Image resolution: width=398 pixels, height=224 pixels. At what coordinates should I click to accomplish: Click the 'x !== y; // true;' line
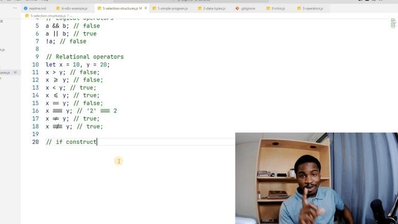pos(75,126)
